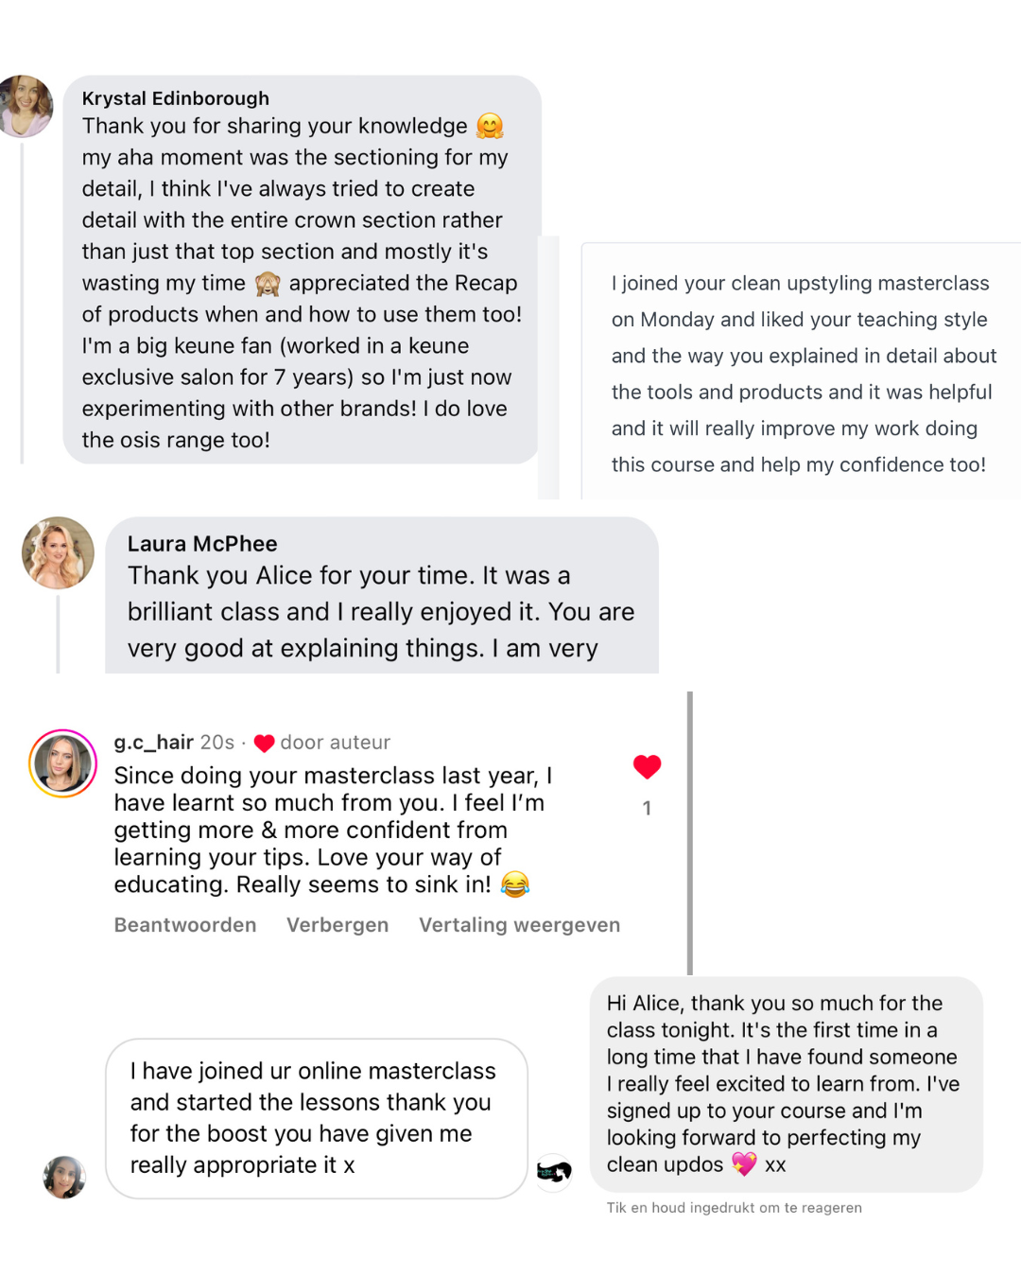The width and height of the screenshot is (1021, 1277).
Task: Open Laura McPhee's profile photo
Action: 58,553
